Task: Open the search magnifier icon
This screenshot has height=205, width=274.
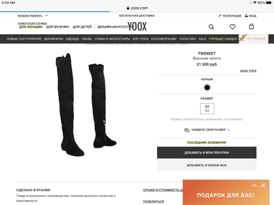Action: pos(211,27)
